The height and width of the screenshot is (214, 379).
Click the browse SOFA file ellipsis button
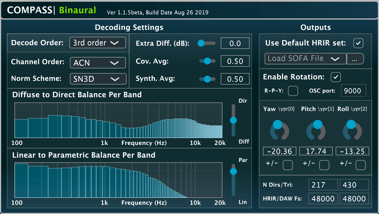[x=355, y=59]
